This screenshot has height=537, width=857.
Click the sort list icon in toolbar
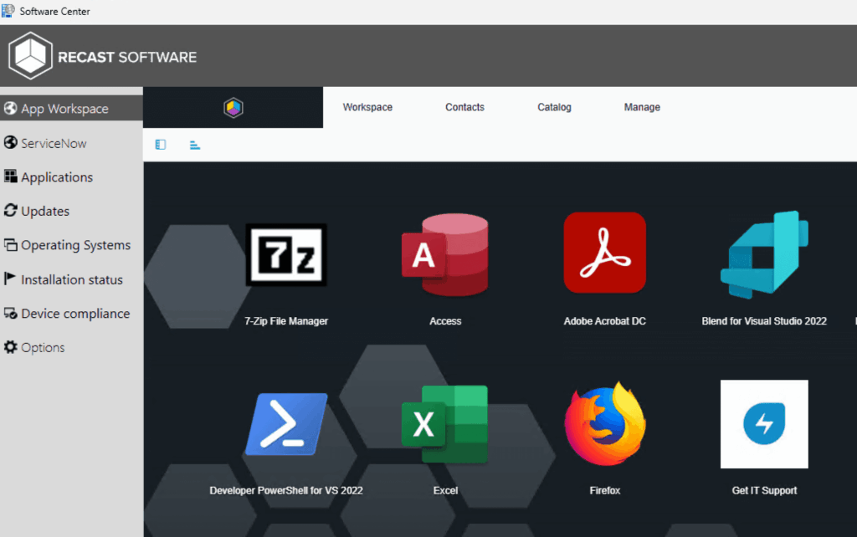tap(195, 145)
